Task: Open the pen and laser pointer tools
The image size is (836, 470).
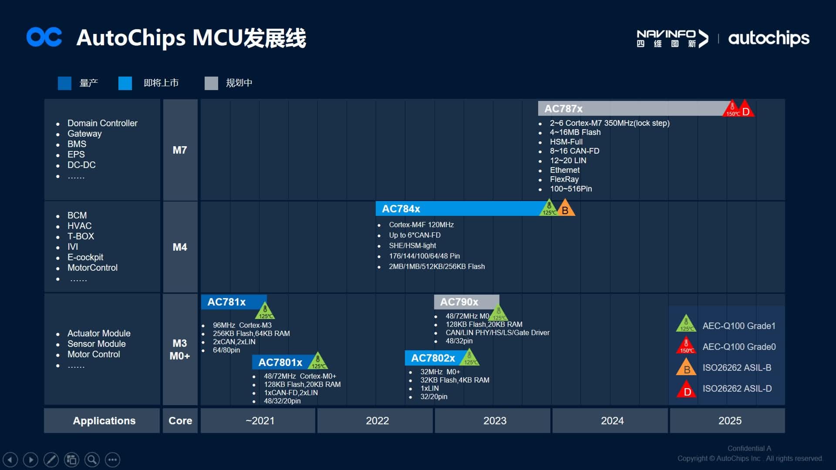Action: tap(51, 460)
